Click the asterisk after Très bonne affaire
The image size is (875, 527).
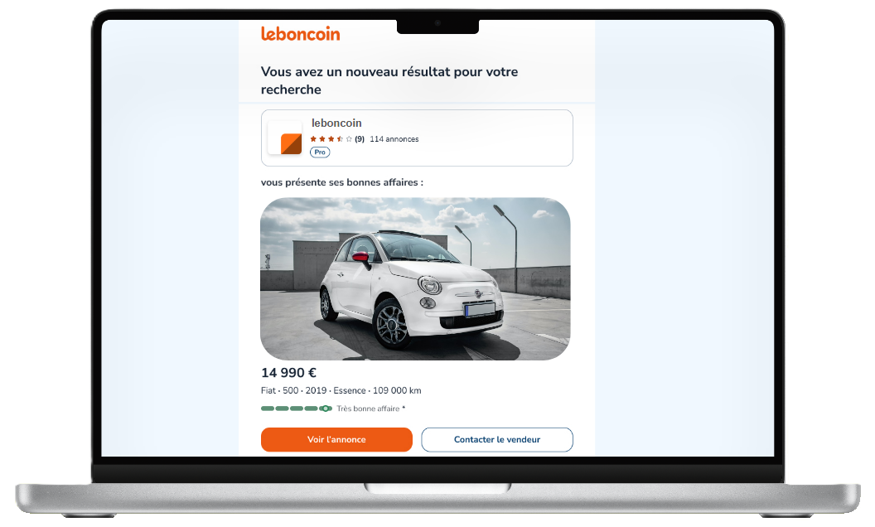click(x=404, y=408)
